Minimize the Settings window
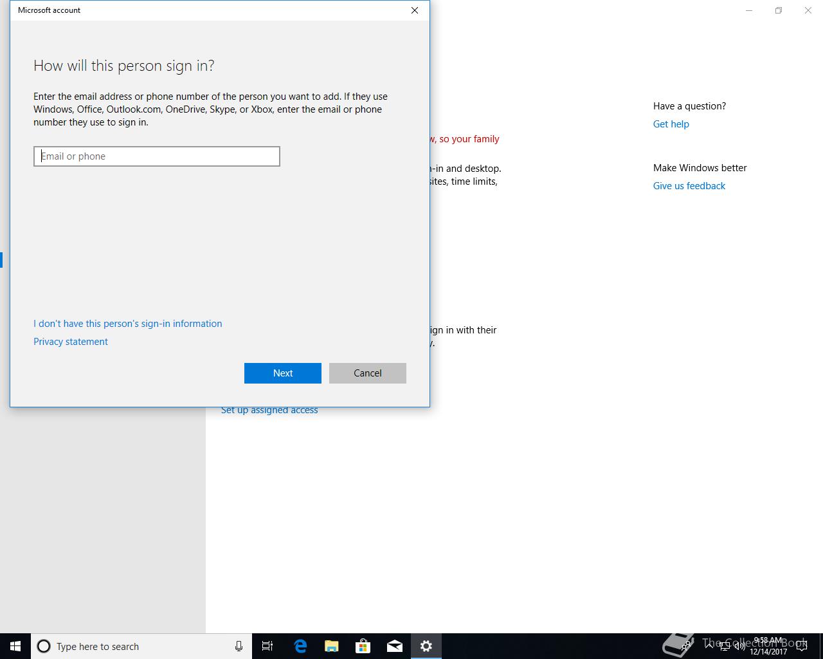 click(749, 10)
